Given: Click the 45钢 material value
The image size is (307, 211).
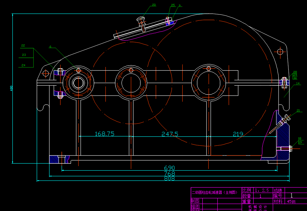Looking at the screenshot, I should coord(291,201).
